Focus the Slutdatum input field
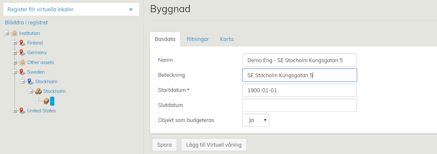Image resolution: width=437 pixels, height=154 pixels. 299,105
